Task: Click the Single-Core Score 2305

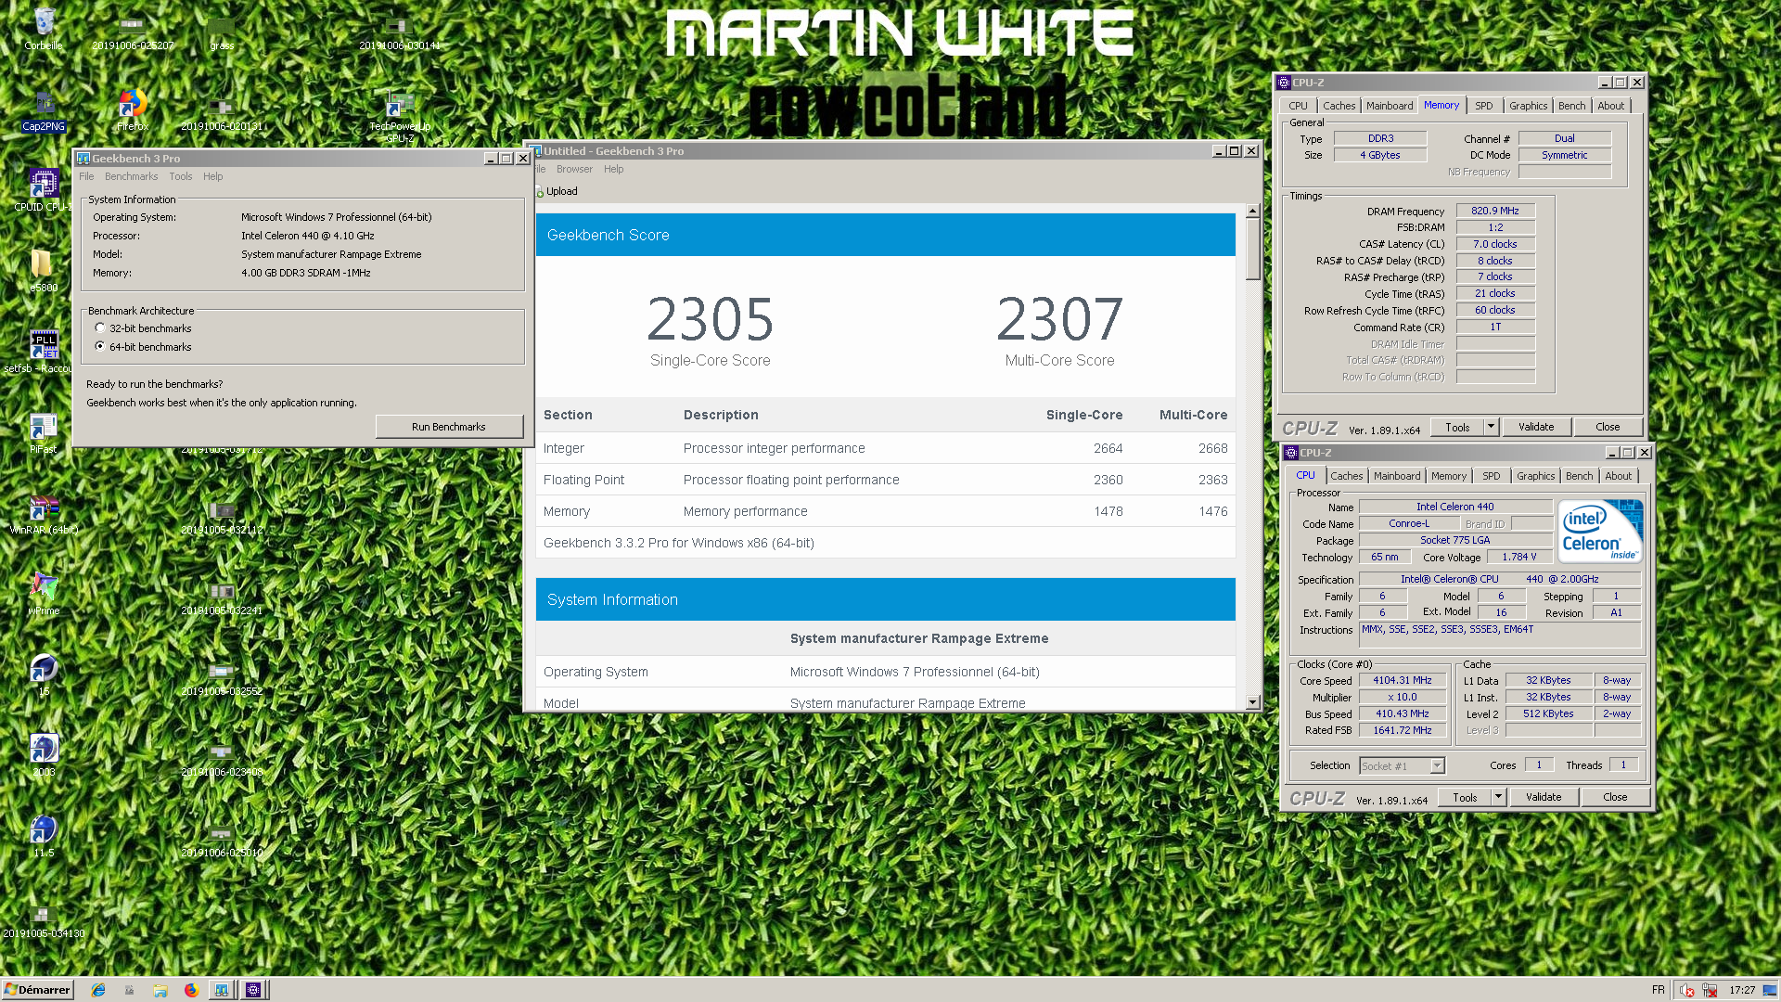Action: 711,319
